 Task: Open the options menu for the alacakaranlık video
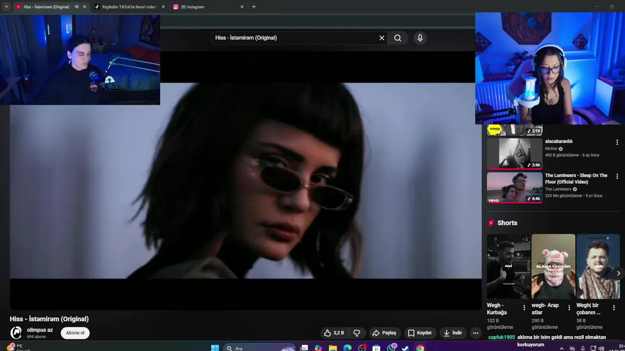(617, 142)
